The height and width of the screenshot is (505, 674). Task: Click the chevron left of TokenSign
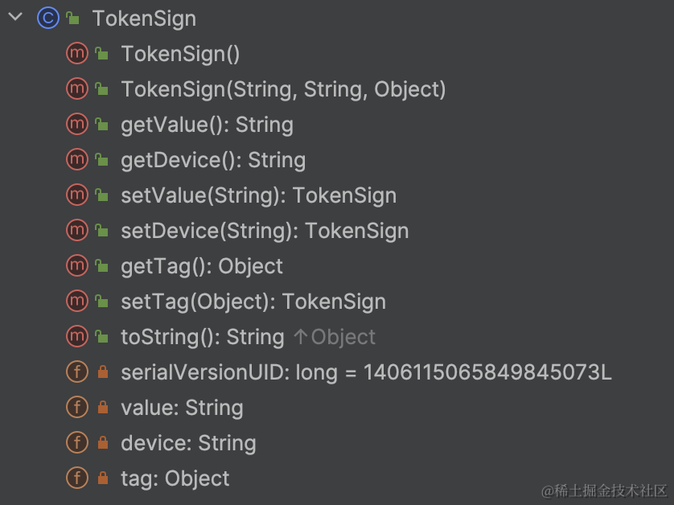pyautogui.click(x=14, y=17)
